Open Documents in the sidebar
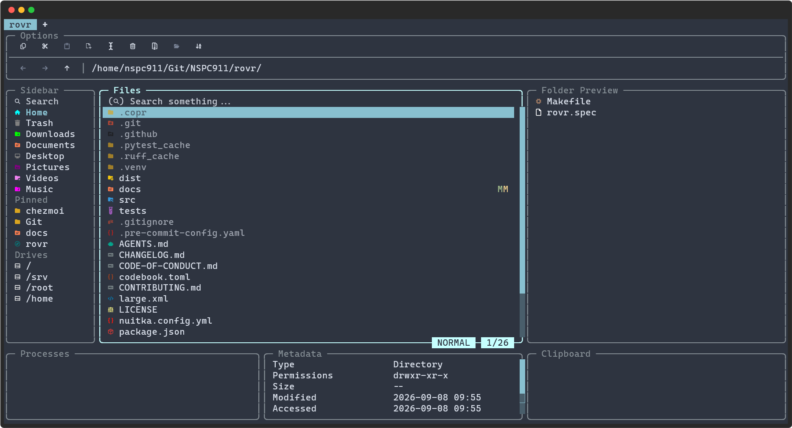The height and width of the screenshot is (428, 792). click(x=51, y=145)
